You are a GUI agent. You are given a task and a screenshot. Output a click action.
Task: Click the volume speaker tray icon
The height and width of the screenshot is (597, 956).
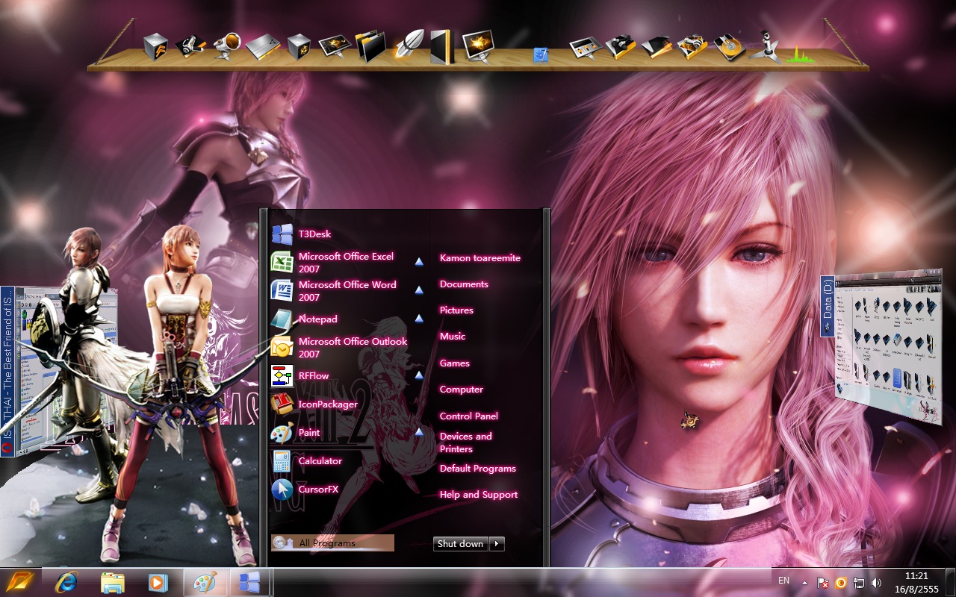[x=876, y=582]
